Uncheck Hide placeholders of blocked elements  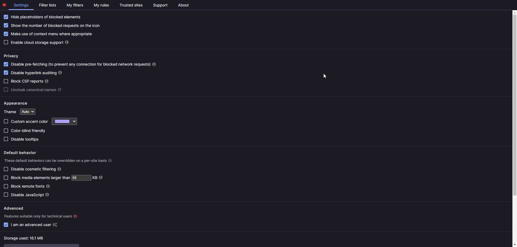tap(6, 17)
